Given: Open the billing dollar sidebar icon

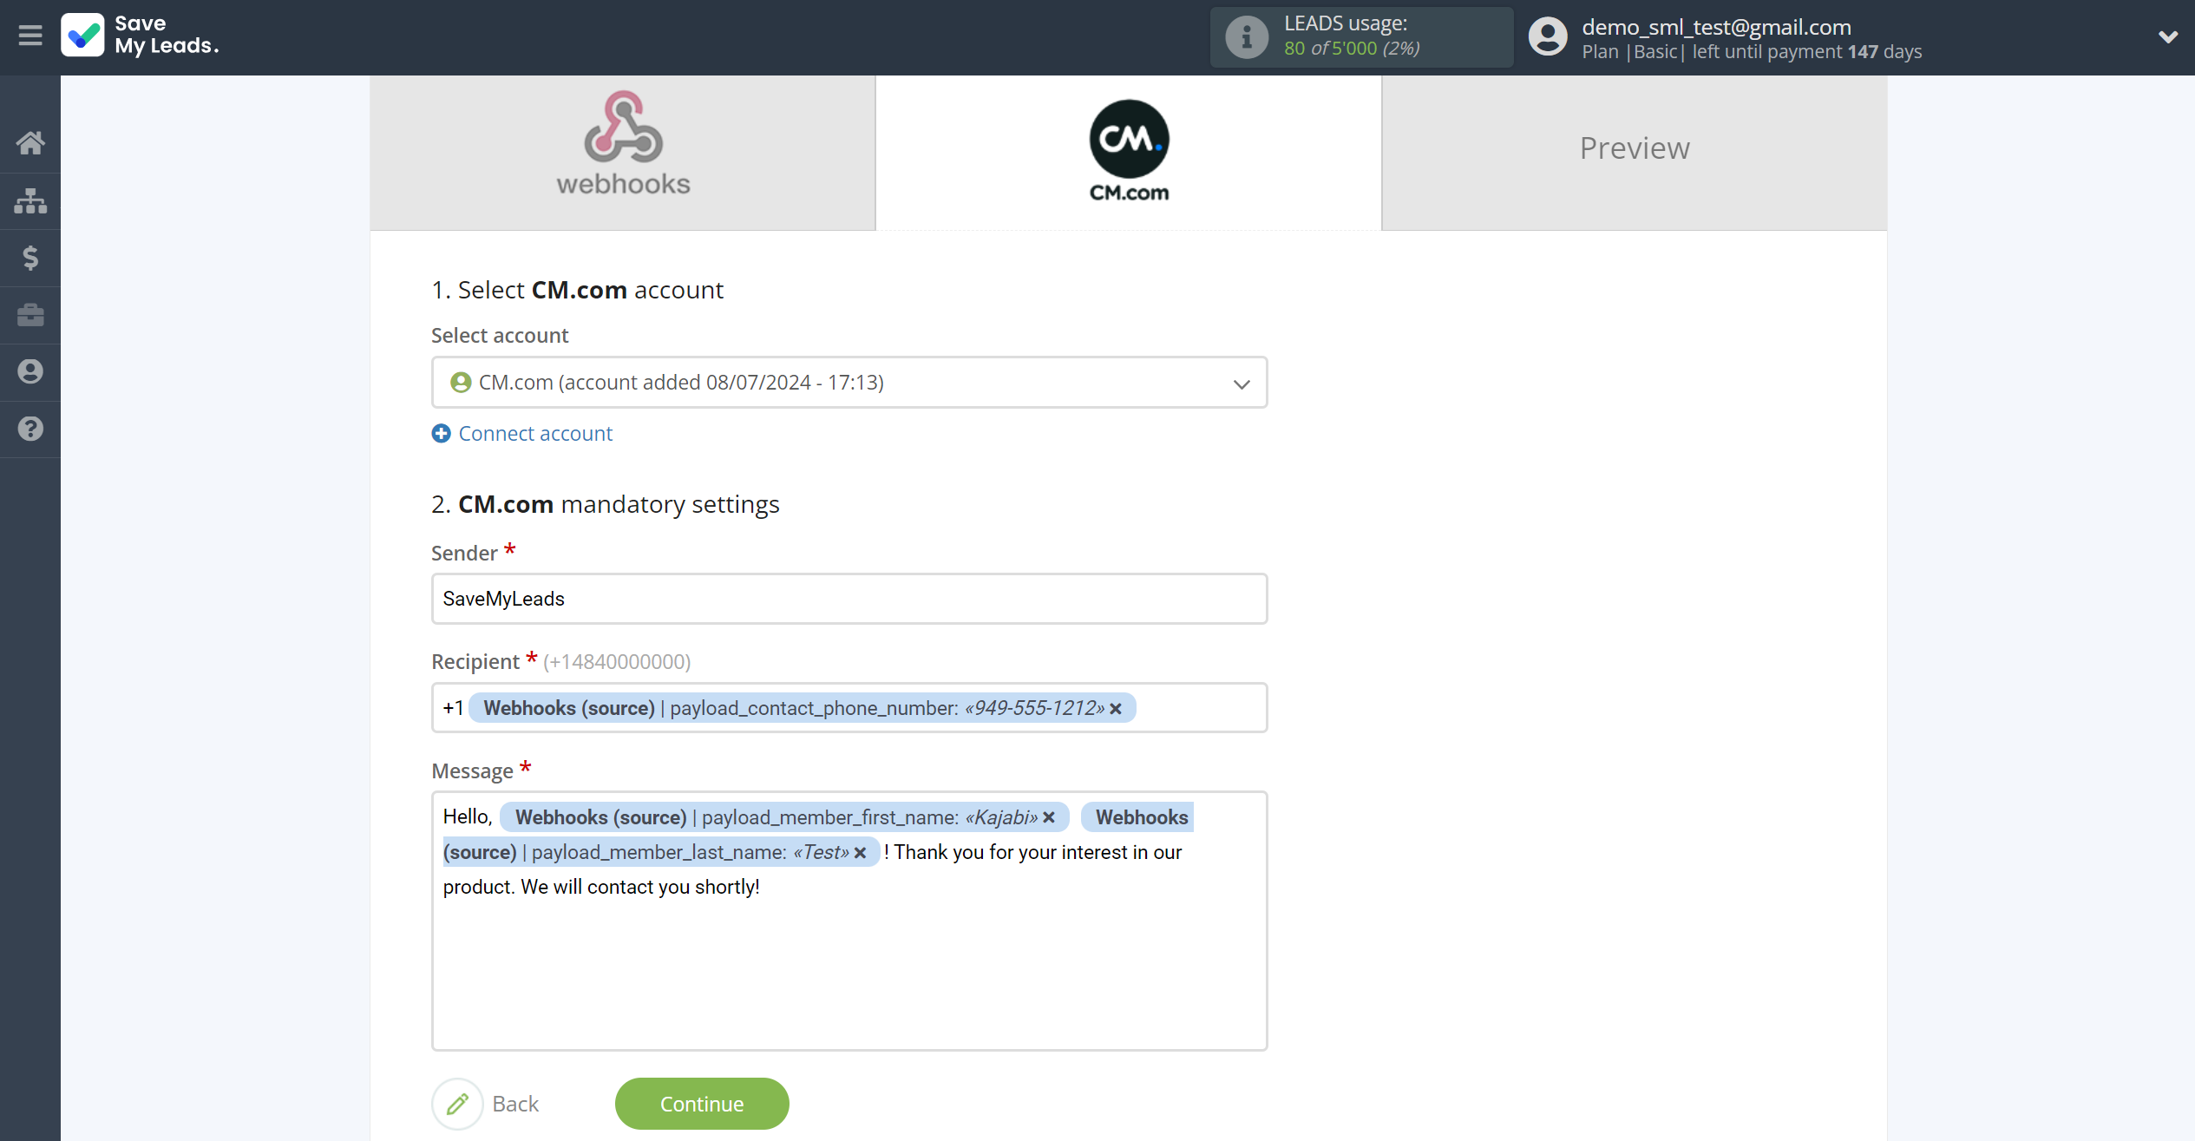Looking at the screenshot, I should (30, 258).
